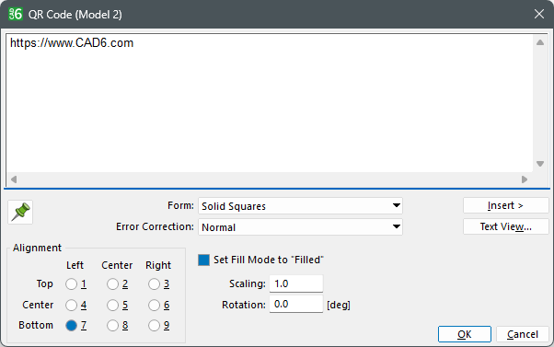Image resolution: width=554 pixels, height=347 pixels.
Task: Select alignment option 3 (Top Right)
Action: tap(154, 284)
